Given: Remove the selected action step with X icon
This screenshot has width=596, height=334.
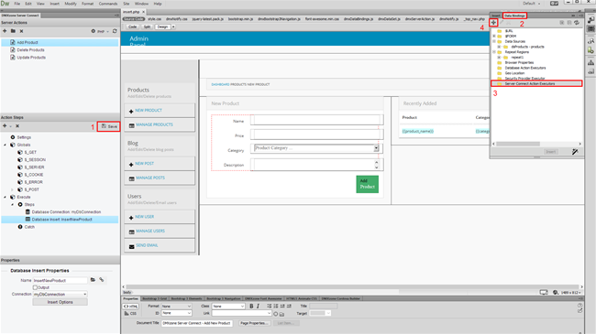Looking at the screenshot, I should click(x=17, y=126).
